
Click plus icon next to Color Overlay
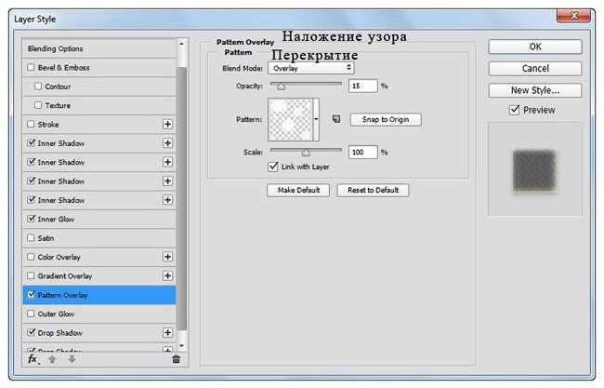168,257
